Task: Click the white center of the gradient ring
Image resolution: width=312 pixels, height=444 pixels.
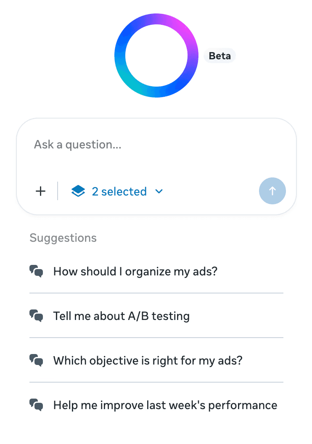Action: pos(156,55)
